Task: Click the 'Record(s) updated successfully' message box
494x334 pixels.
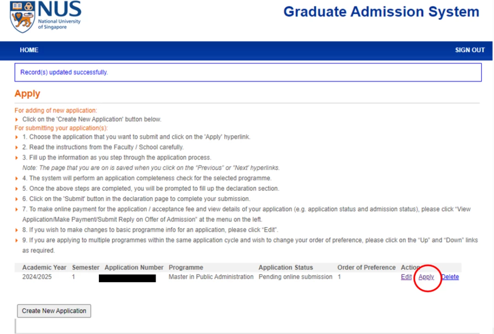Action: pyautogui.click(x=248, y=72)
